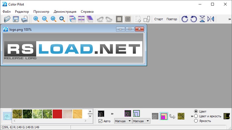Click the black B point icon
232x130 pixels.
tap(101, 114)
